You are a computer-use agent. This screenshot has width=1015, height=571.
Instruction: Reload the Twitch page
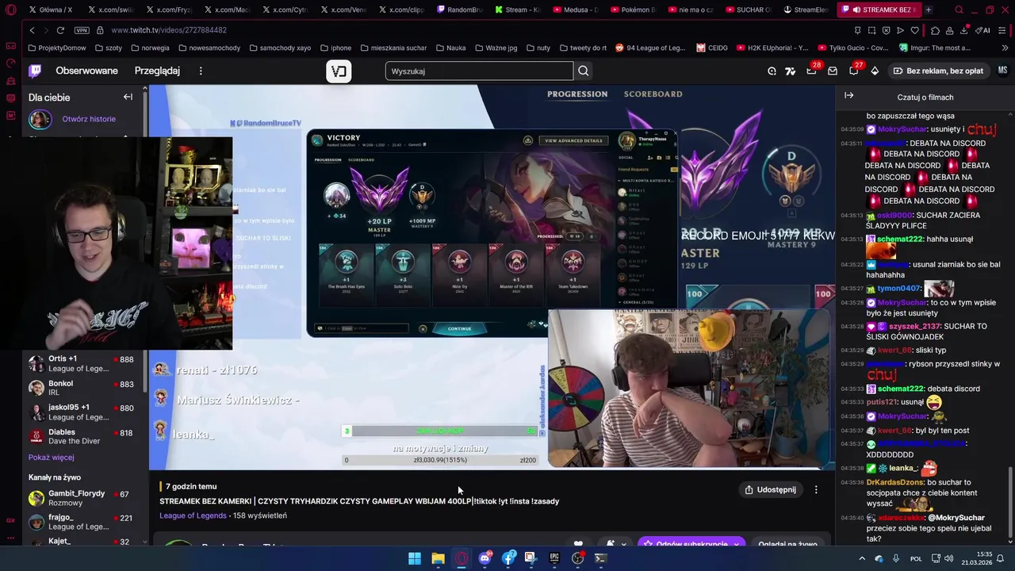(60, 30)
